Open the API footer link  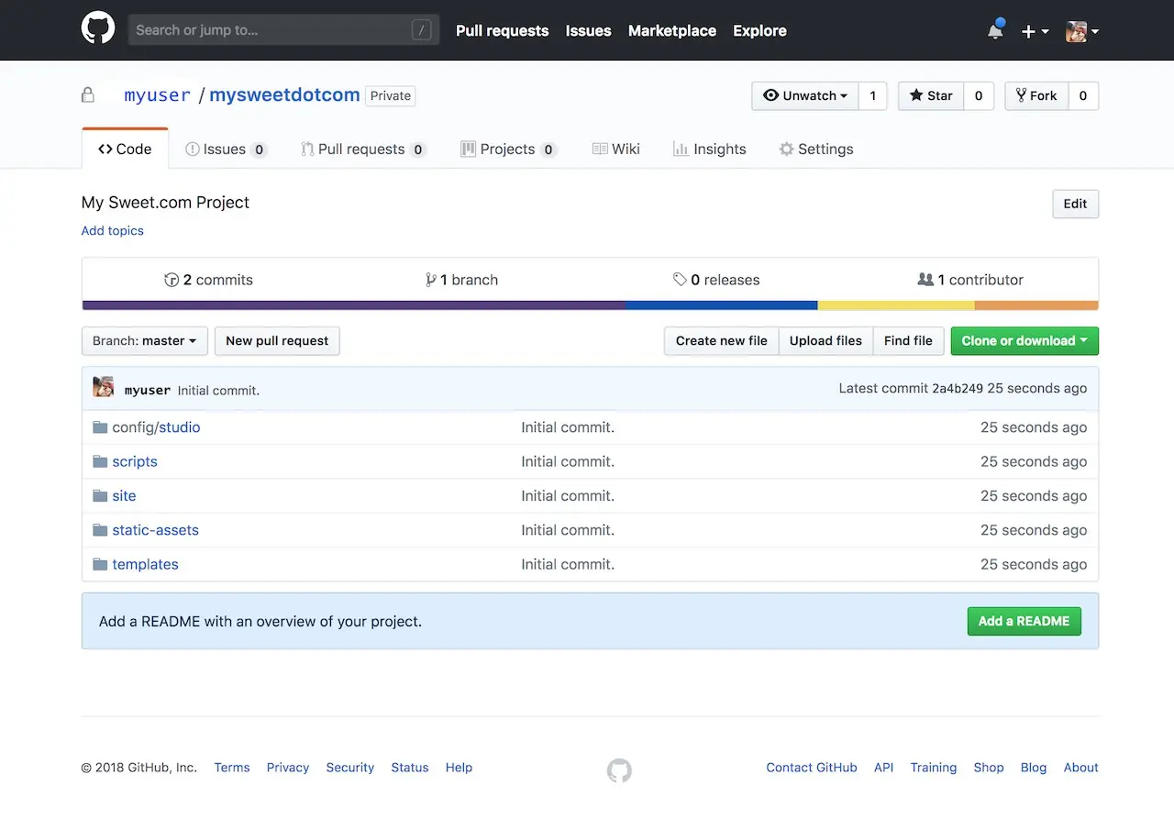[x=883, y=768]
